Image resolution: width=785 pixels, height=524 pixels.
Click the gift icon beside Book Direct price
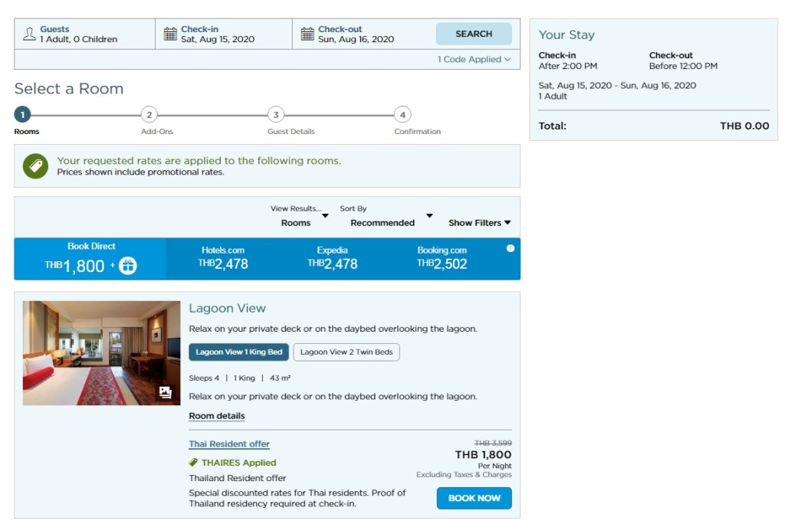click(127, 266)
